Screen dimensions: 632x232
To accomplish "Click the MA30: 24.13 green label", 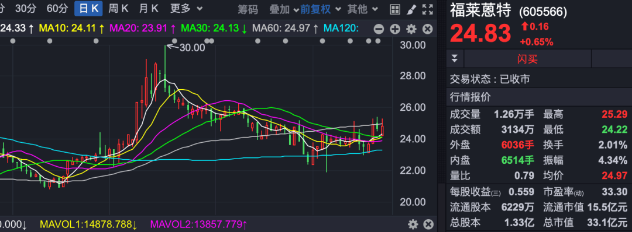I will coord(214,29).
